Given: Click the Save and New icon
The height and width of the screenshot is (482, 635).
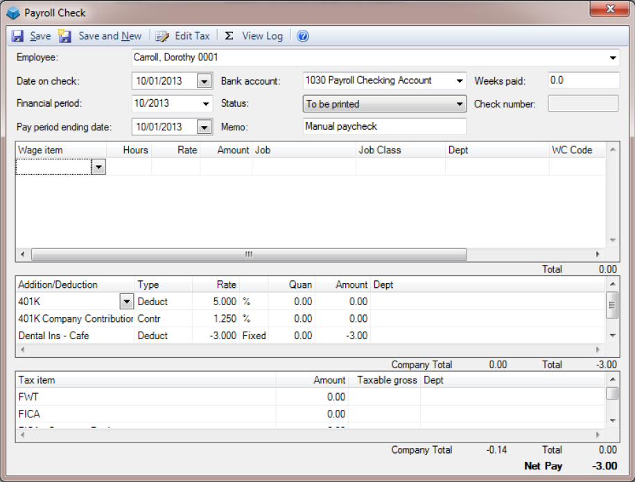Looking at the screenshot, I should (65, 36).
